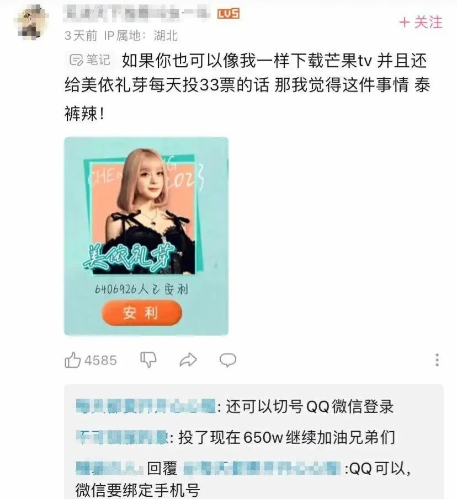Click the 投了现在650w继续加油兄弟们 comment
The image size is (457, 499).
pos(286,437)
